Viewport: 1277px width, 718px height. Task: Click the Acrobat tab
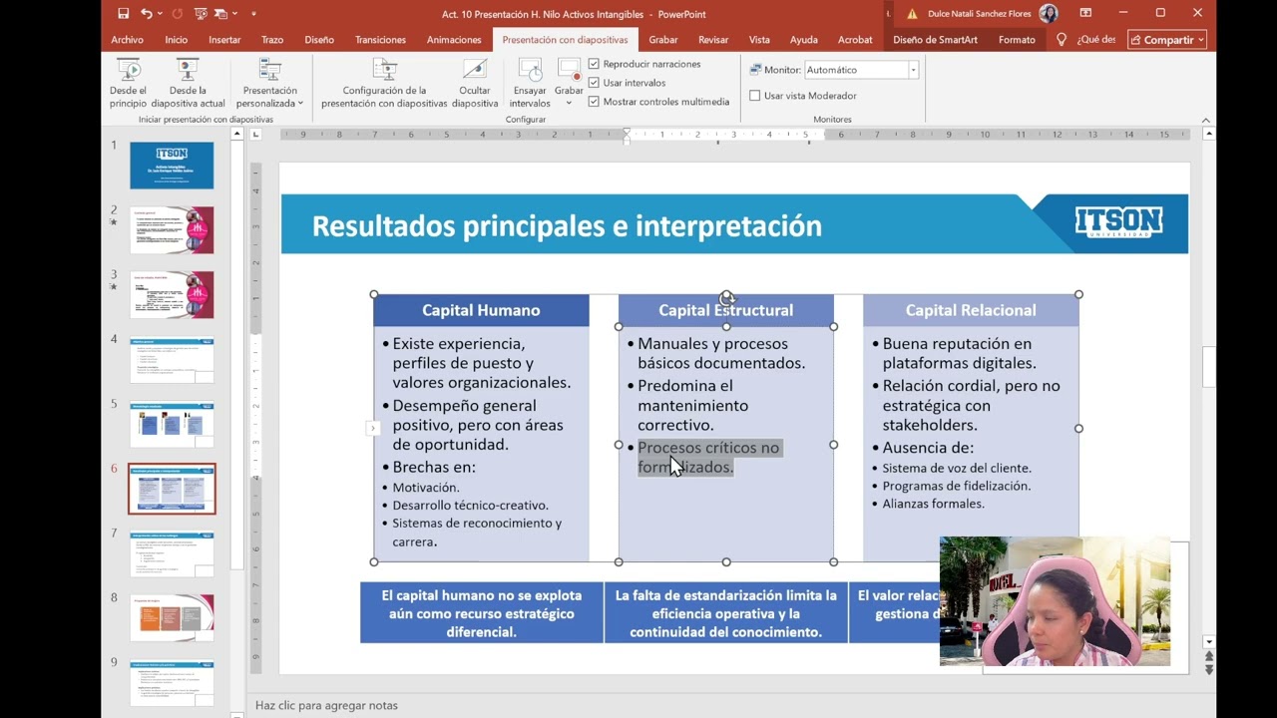coord(855,40)
